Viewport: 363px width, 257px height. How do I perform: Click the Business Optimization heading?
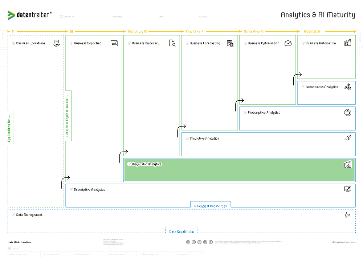pyautogui.click(x=264, y=43)
